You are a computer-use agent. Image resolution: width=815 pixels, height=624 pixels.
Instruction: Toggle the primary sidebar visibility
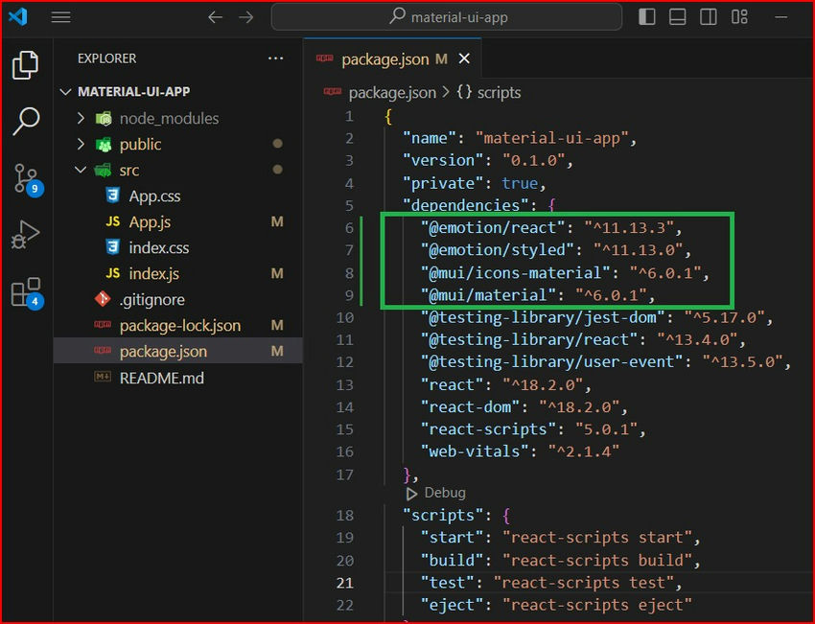pyautogui.click(x=646, y=16)
